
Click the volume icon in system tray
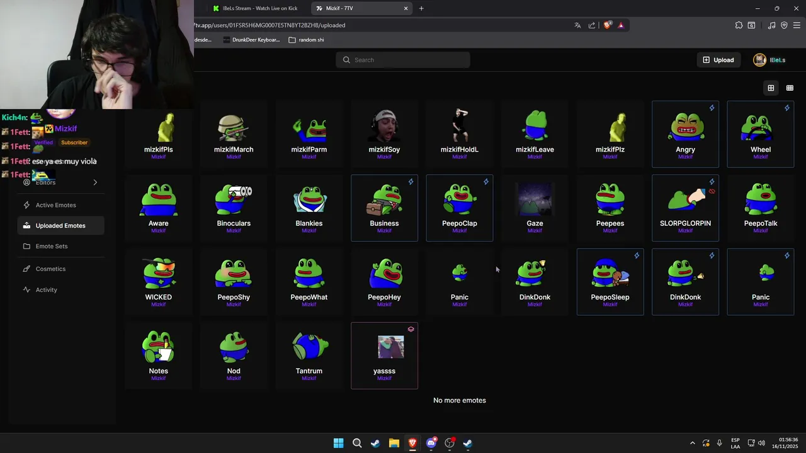click(762, 443)
